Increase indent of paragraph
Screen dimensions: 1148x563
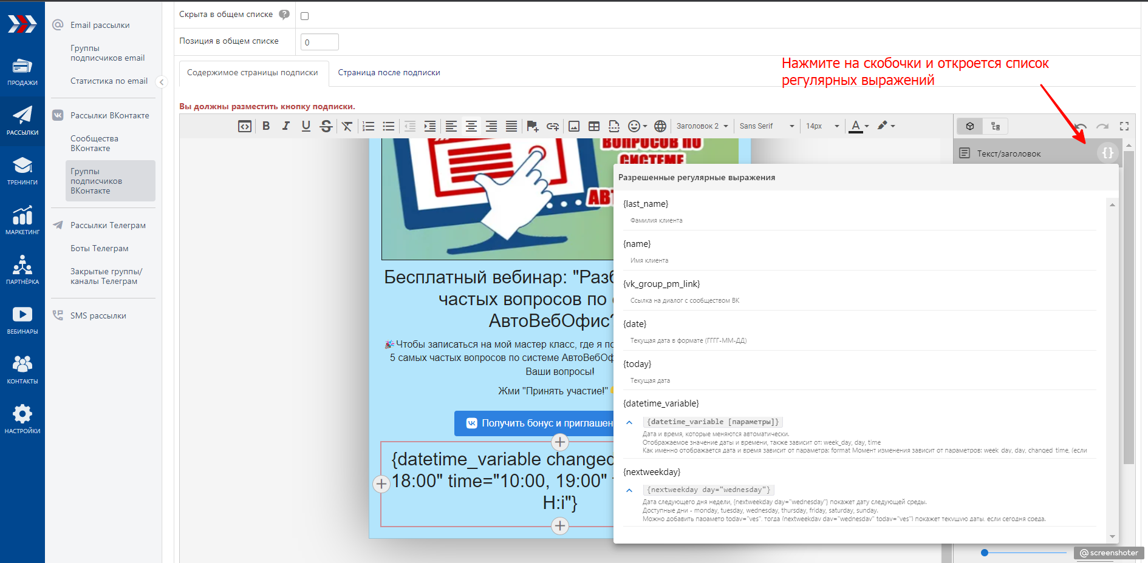click(x=430, y=126)
